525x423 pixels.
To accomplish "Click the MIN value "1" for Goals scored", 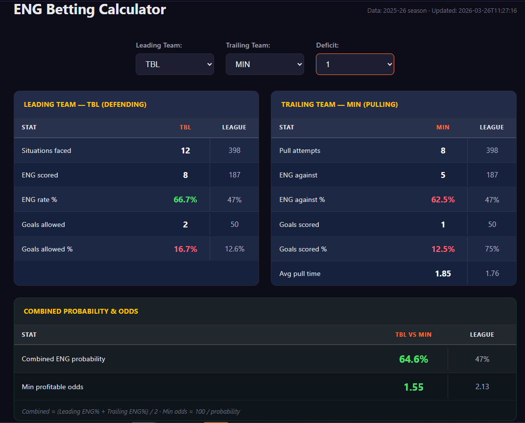I will 443,225.
